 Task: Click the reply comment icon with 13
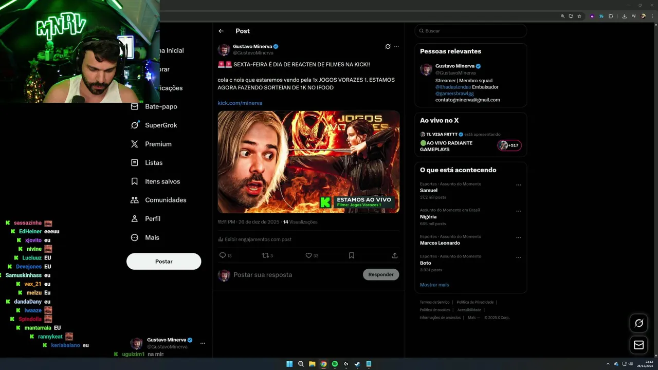coord(223,255)
